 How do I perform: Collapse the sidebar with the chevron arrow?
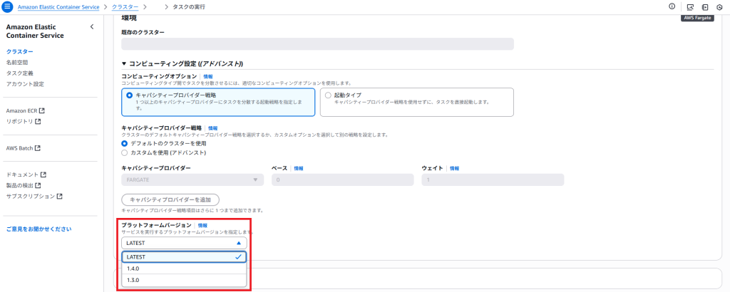[92, 27]
